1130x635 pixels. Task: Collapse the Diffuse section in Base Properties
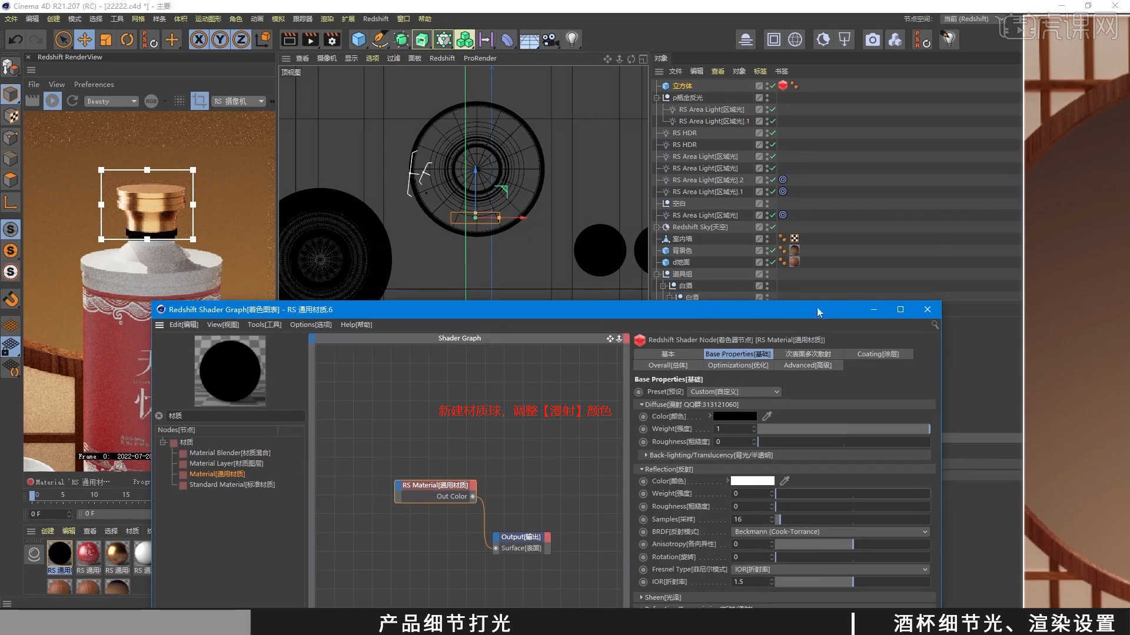[x=643, y=405]
